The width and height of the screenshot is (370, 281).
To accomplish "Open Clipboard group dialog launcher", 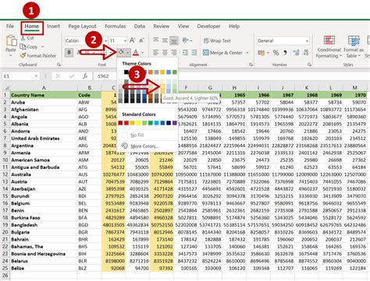I will tap(59, 65).
